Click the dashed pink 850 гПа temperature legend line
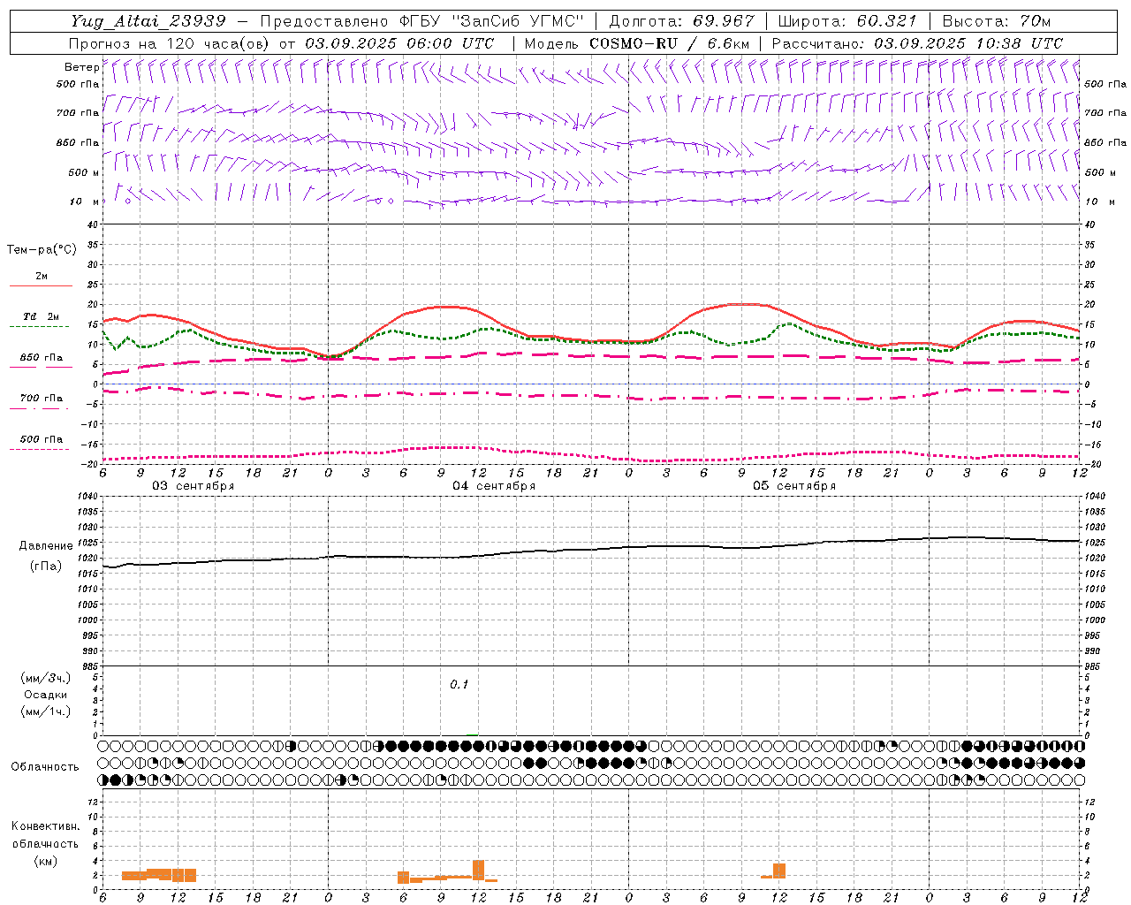 39,367
